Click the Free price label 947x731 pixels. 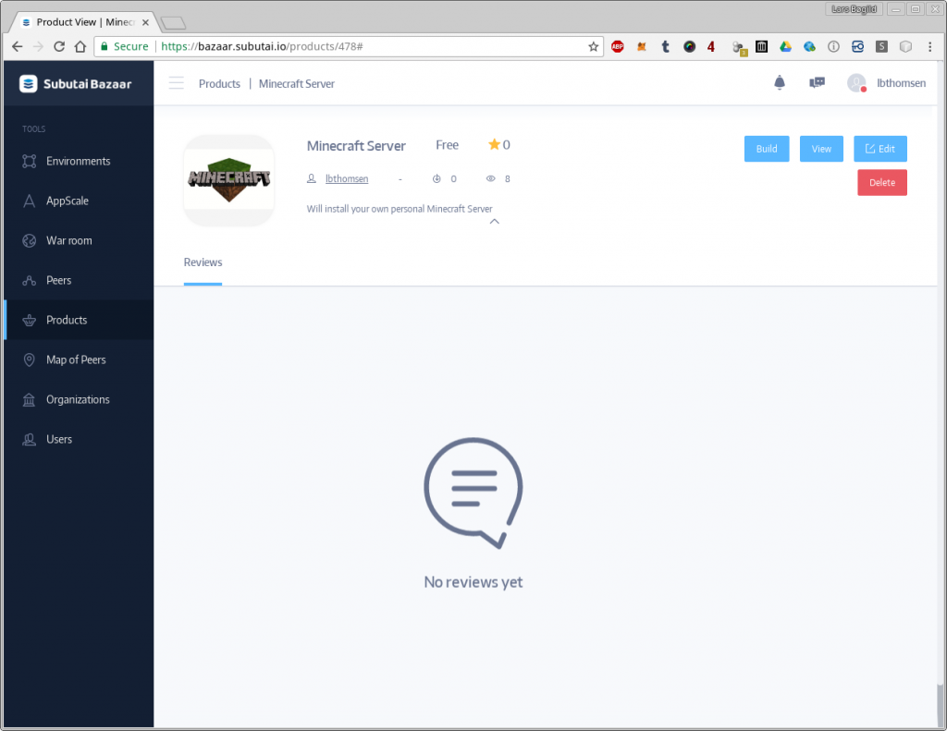pyautogui.click(x=447, y=145)
